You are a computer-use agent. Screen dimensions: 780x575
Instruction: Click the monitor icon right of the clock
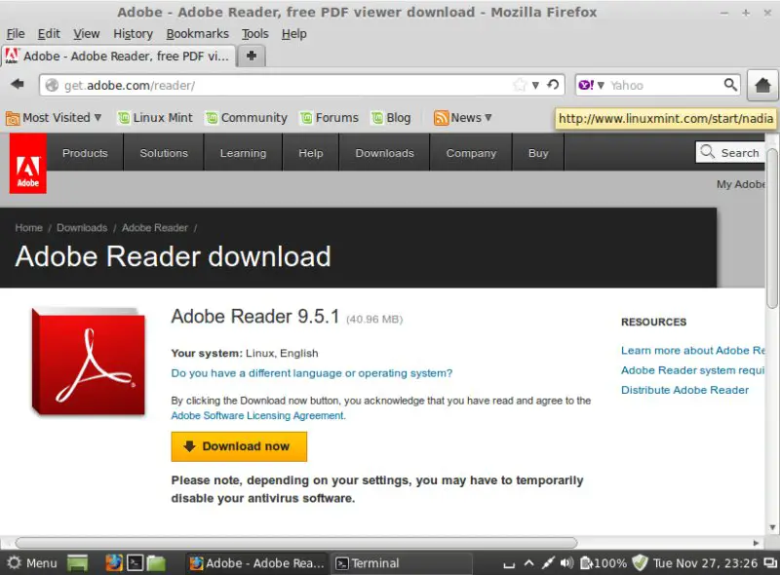coord(770,563)
